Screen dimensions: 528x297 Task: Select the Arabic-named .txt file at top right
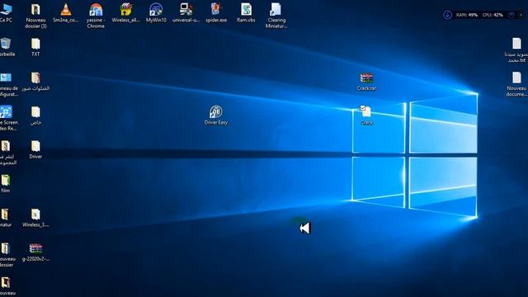pyautogui.click(x=516, y=50)
